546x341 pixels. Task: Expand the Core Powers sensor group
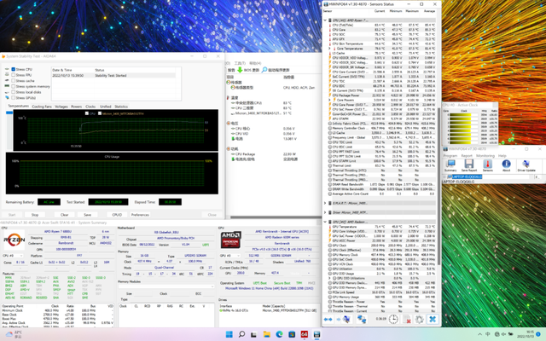(x=331, y=99)
